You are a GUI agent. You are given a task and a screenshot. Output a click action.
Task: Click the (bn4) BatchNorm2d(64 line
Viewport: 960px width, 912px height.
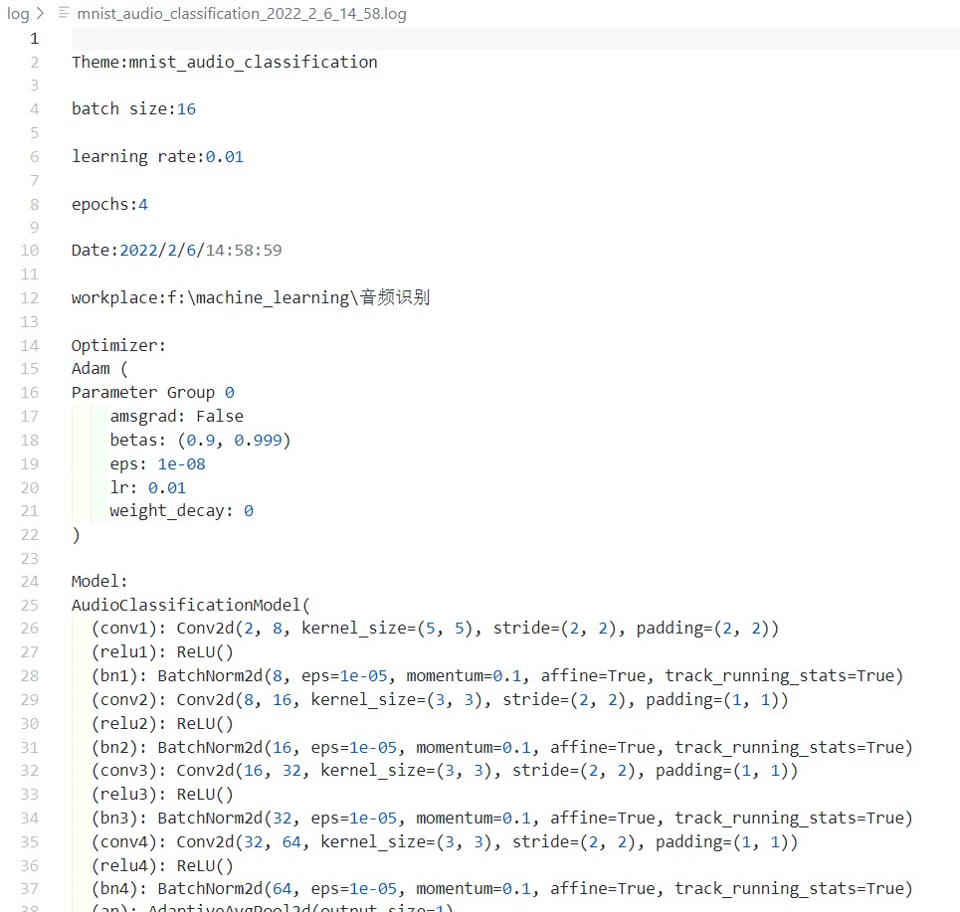[502, 889]
